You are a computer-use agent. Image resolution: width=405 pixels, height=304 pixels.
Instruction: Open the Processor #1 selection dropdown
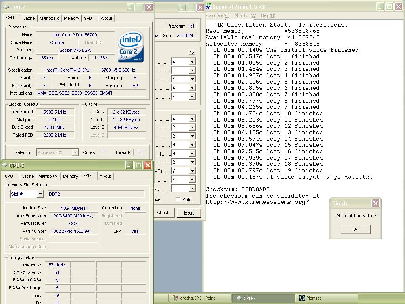coord(75,152)
